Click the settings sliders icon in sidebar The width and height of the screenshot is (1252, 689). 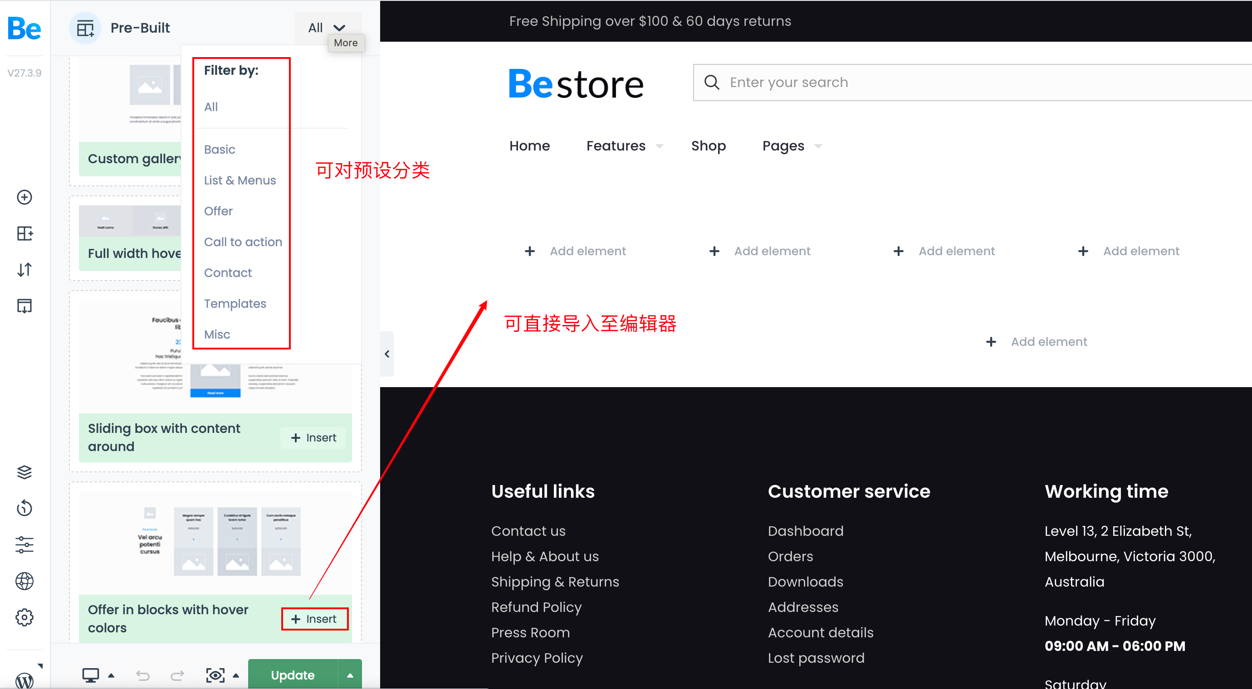[x=23, y=545]
